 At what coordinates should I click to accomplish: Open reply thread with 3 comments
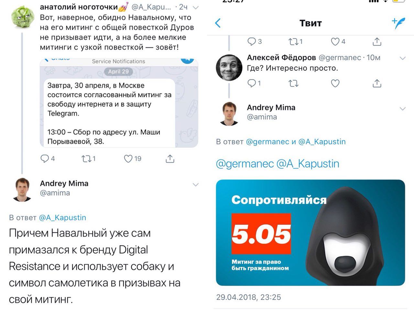pos(254,41)
